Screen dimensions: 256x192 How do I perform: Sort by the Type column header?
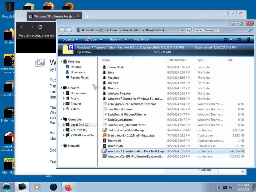pos(201,60)
